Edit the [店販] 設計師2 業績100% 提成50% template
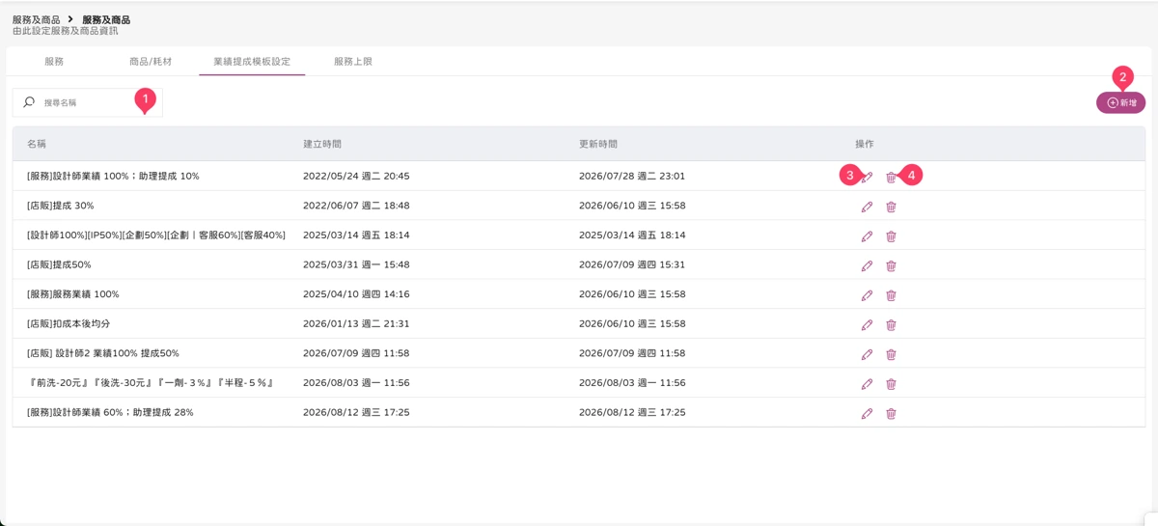Viewport: 1158px width, 526px height. point(867,354)
